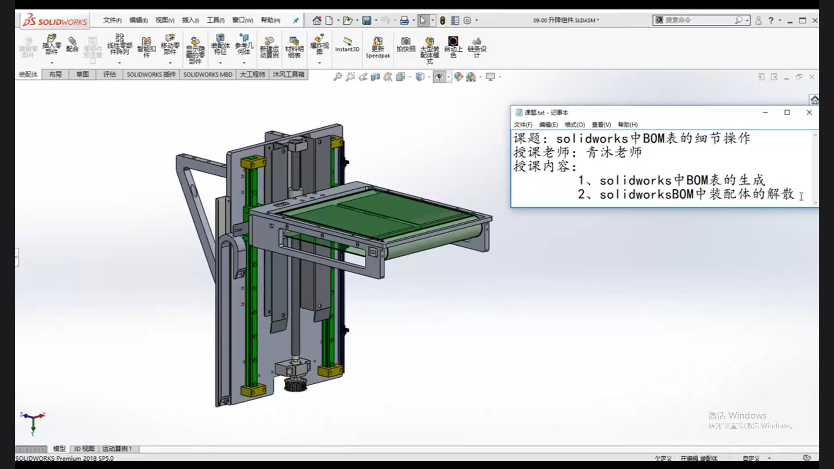The image size is (834, 469).
Task: Click 自定义 in the status bar
Action: [751, 458]
